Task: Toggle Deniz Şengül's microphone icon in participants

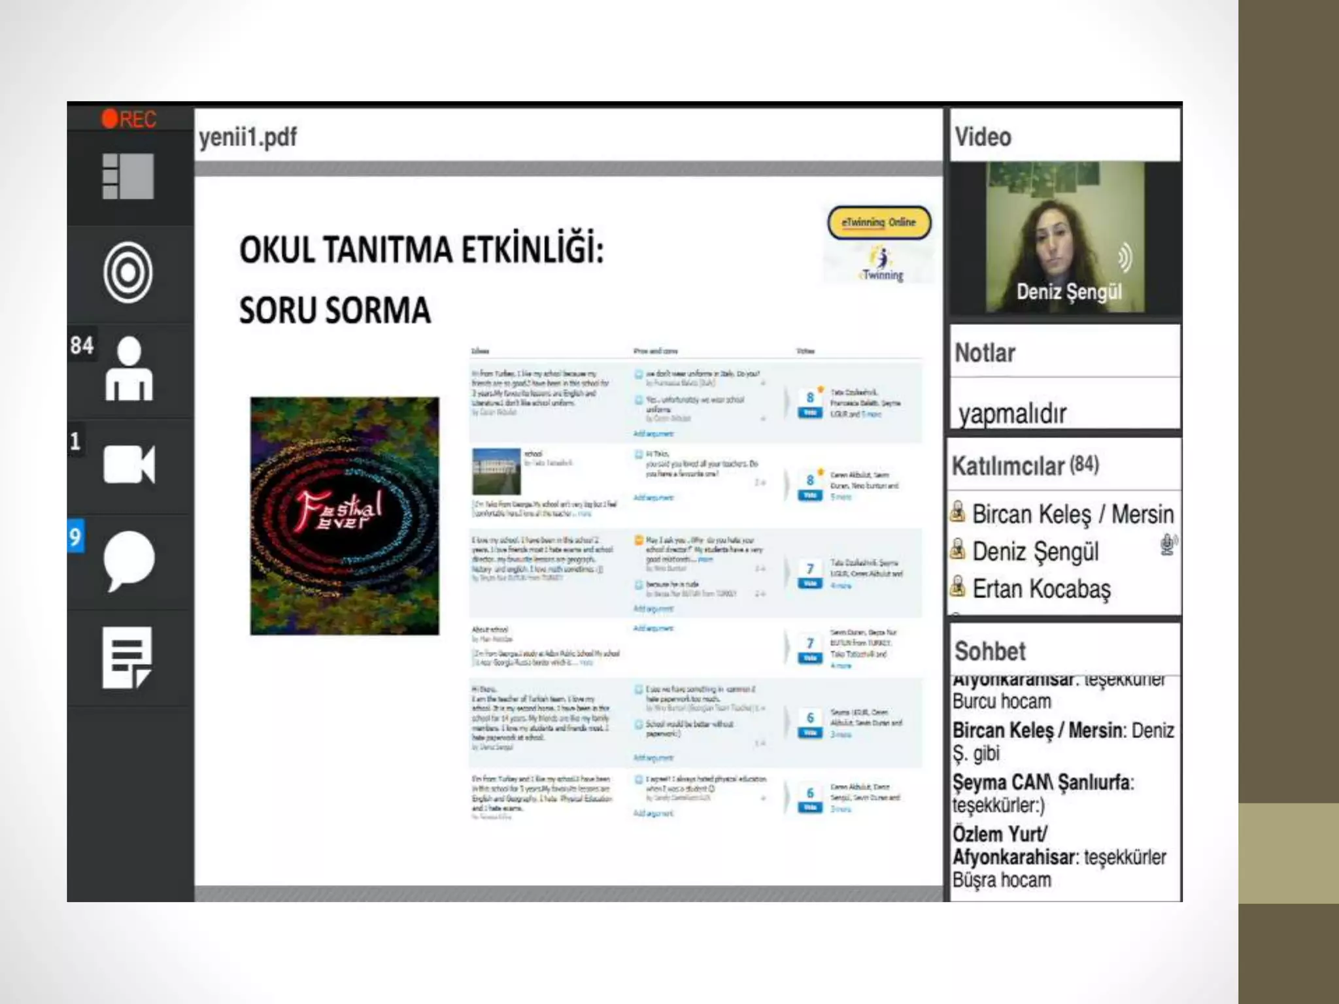Action: 1168,544
